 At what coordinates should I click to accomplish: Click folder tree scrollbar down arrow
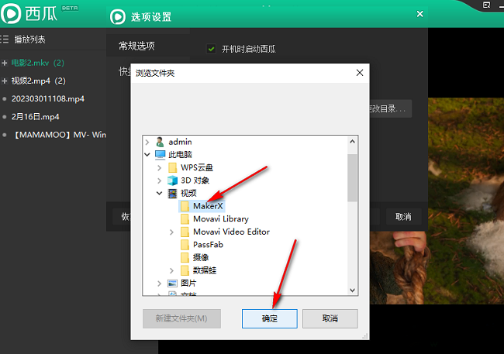click(x=352, y=290)
